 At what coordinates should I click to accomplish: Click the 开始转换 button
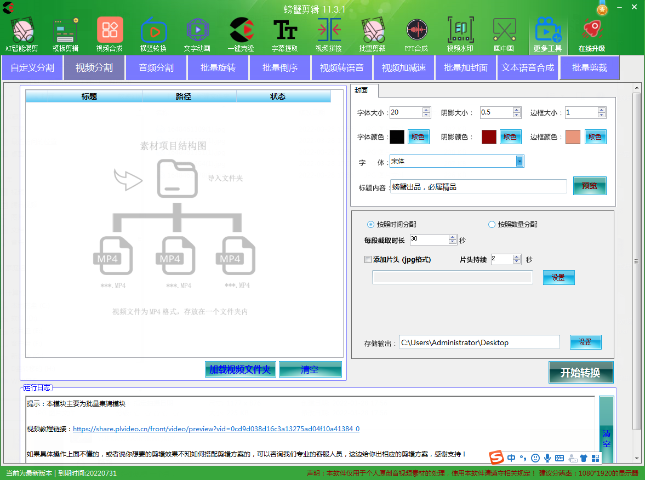click(x=581, y=373)
